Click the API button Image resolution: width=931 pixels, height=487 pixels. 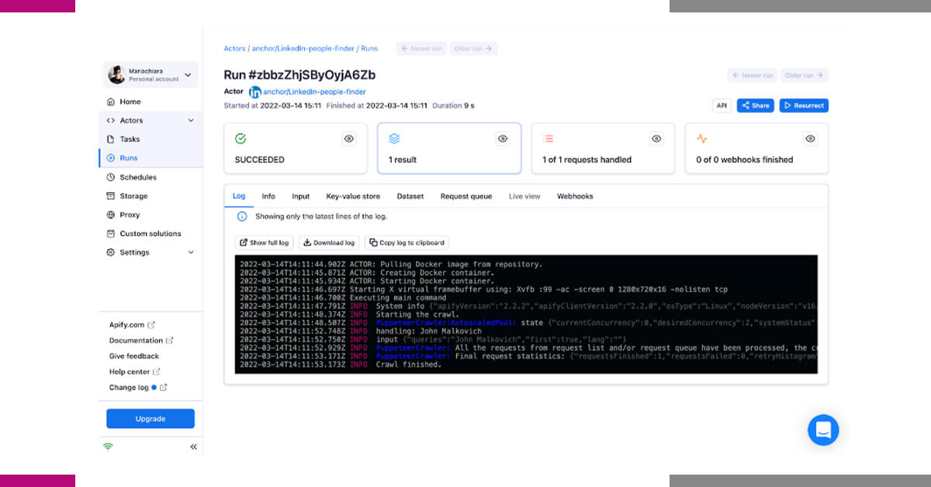[722, 105]
